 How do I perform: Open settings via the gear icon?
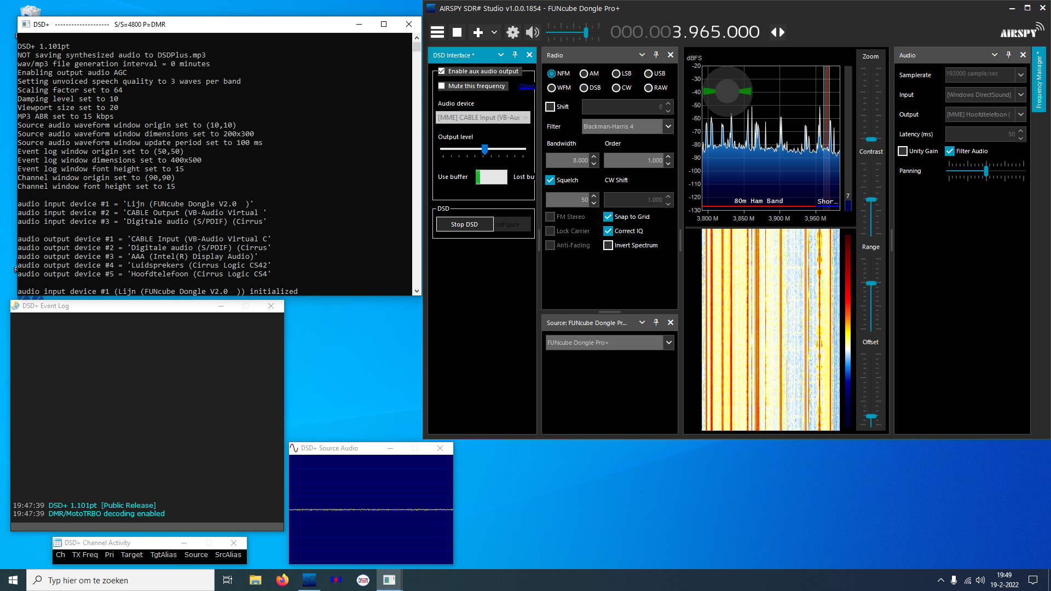click(512, 32)
